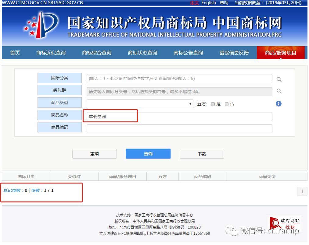Click the 商品类型 column header
The width and height of the screenshot is (309, 245).
(x=267, y=177)
